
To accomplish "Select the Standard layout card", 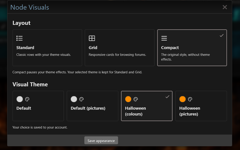I will pos(47,48).
